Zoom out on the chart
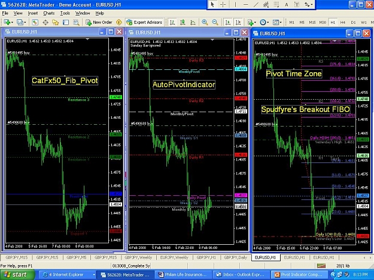The width and height of the screenshot is (374, 280). 215,22
